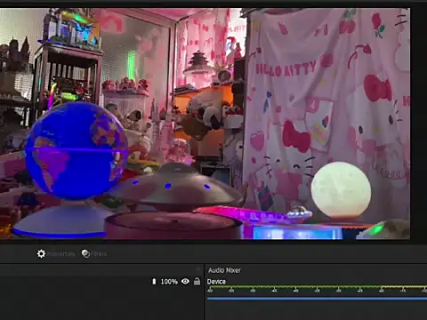Click the glowing moon lamp in preview
This screenshot has width=427, height=320.
tap(341, 189)
